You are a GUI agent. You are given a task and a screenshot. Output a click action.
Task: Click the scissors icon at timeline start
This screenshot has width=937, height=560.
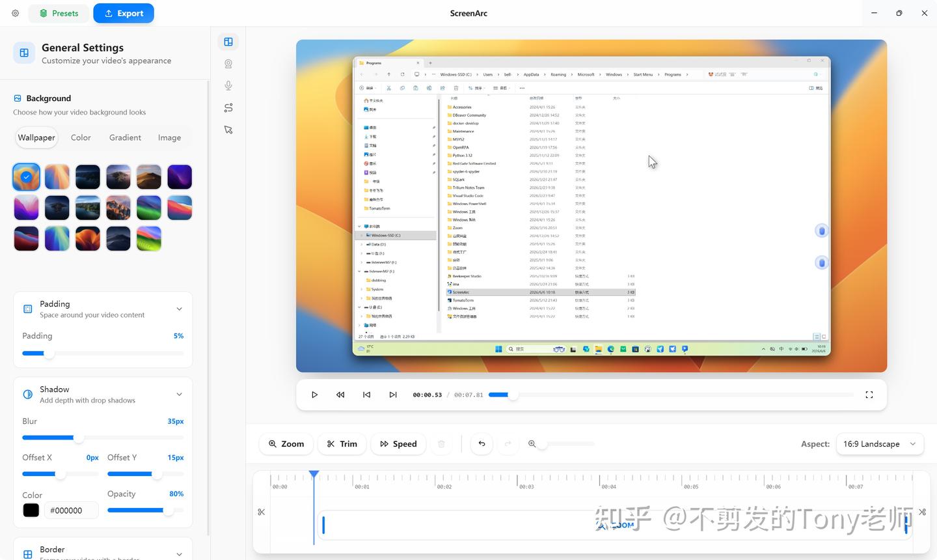262,512
